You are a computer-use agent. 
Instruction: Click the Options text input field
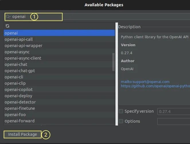point(174,121)
